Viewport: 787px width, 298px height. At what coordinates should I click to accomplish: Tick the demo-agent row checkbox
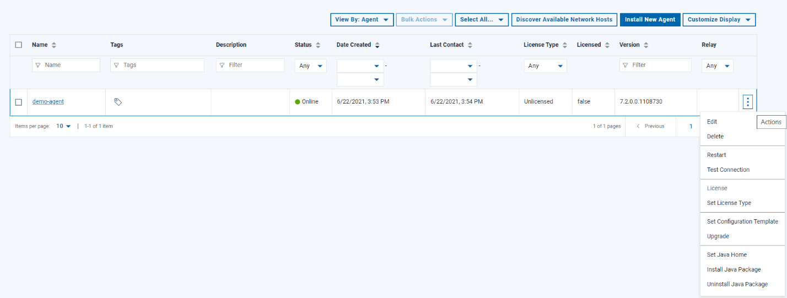(x=19, y=102)
